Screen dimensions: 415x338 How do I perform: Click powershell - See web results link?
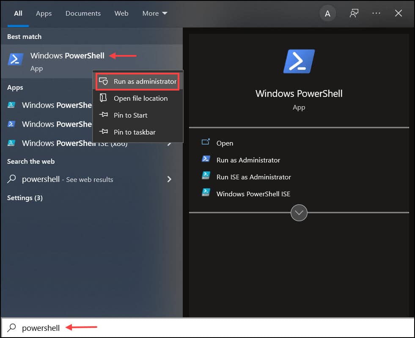tap(68, 179)
